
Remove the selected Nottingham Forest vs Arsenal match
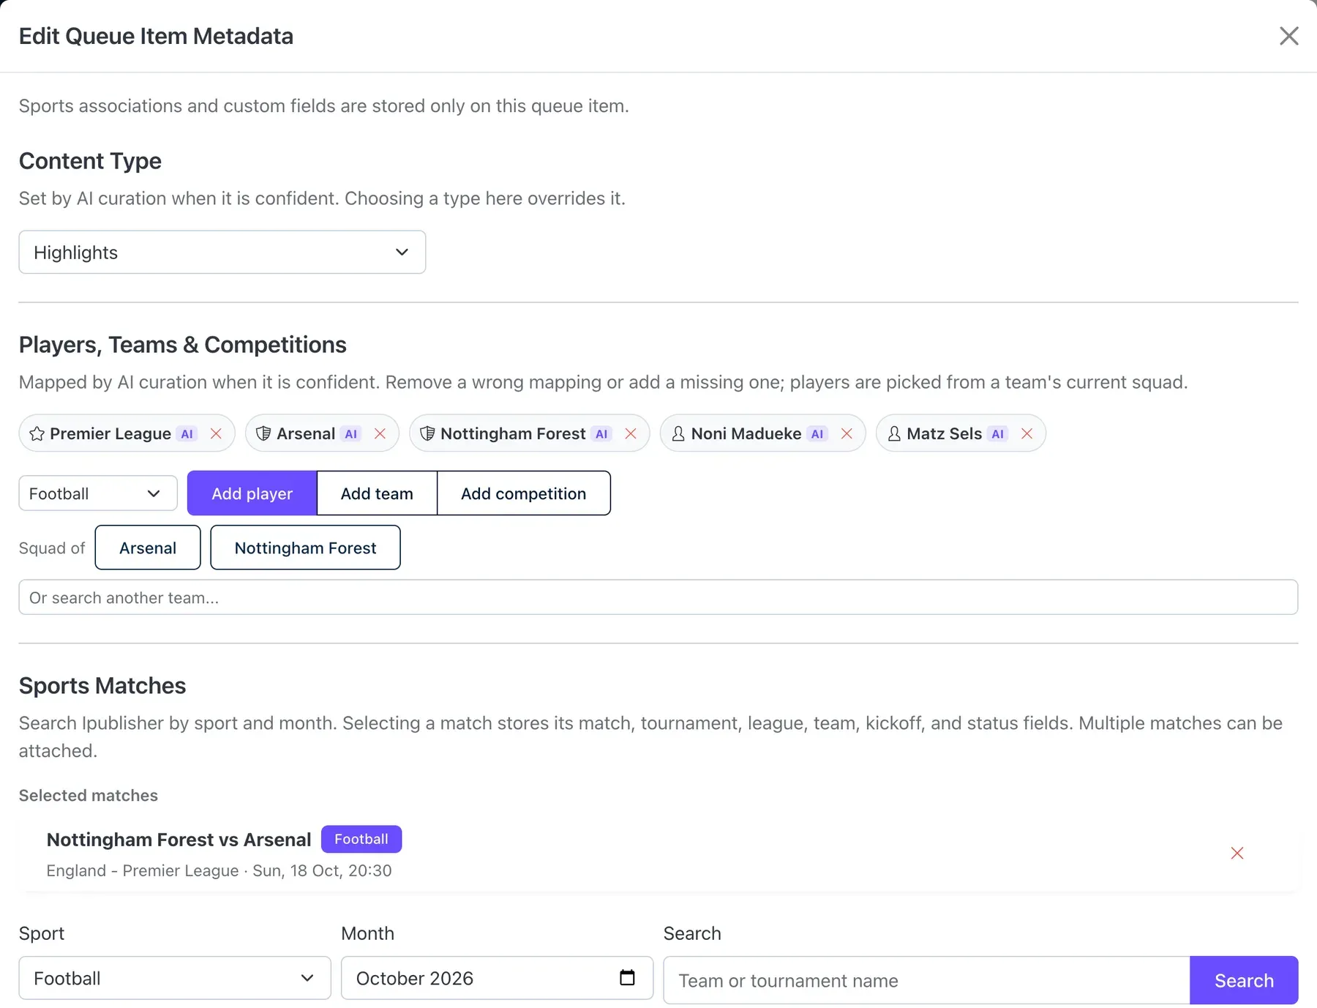pos(1237,853)
